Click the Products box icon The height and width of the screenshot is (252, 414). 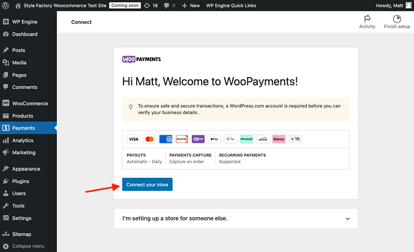click(x=6, y=115)
